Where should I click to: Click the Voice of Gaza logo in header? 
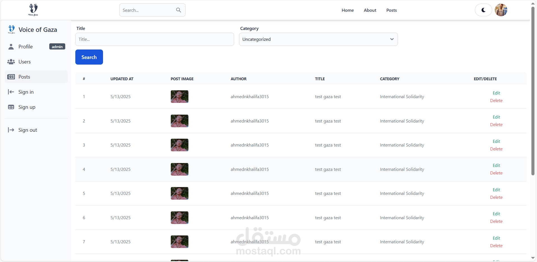[33, 10]
